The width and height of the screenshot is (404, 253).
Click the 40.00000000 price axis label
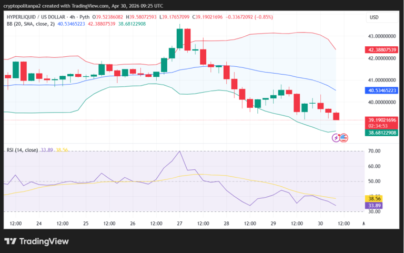click(x=382, y=103)
